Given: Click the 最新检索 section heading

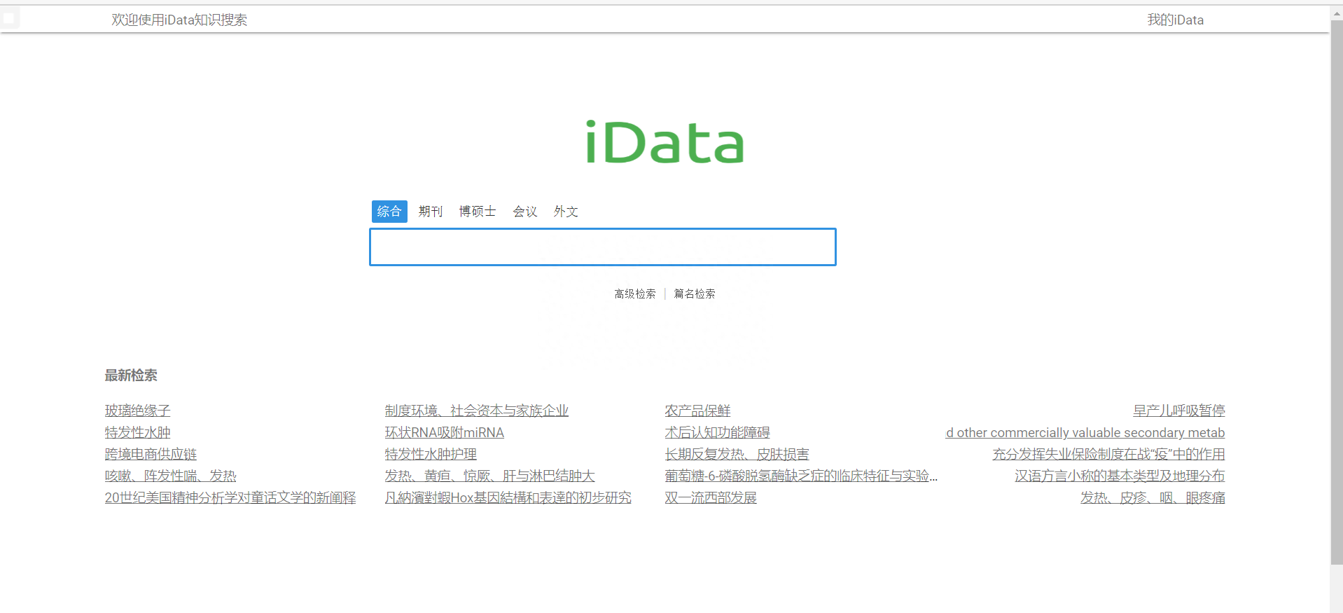Looking at the screenshot, I should (x=131, y=376).
